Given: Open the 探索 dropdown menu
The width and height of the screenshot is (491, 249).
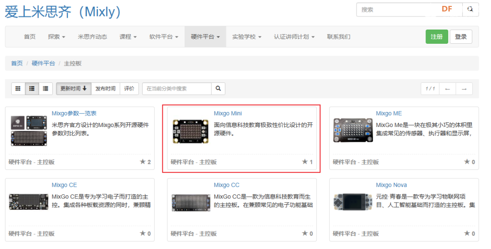Looking at the screenshot, I should 56,37.
